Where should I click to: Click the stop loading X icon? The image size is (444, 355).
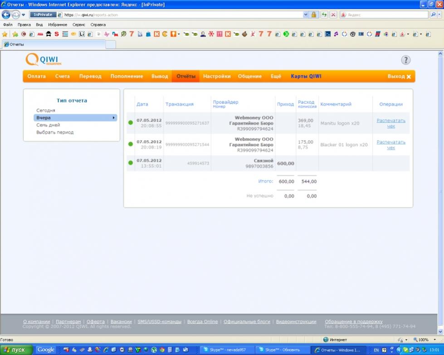click(333, 15)
